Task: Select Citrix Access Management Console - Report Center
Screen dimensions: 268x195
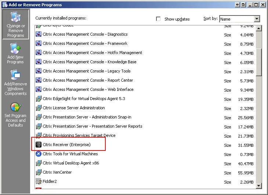Action: [88, 80]
